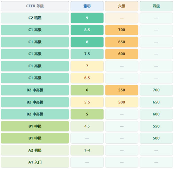Select the 四级 "650" score cell
Image resolution: width=174 pixels, height=169 pixels.
click(156, 102)
